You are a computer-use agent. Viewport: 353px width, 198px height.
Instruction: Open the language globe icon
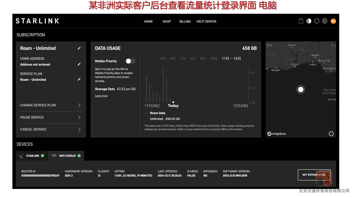(325, 21)
